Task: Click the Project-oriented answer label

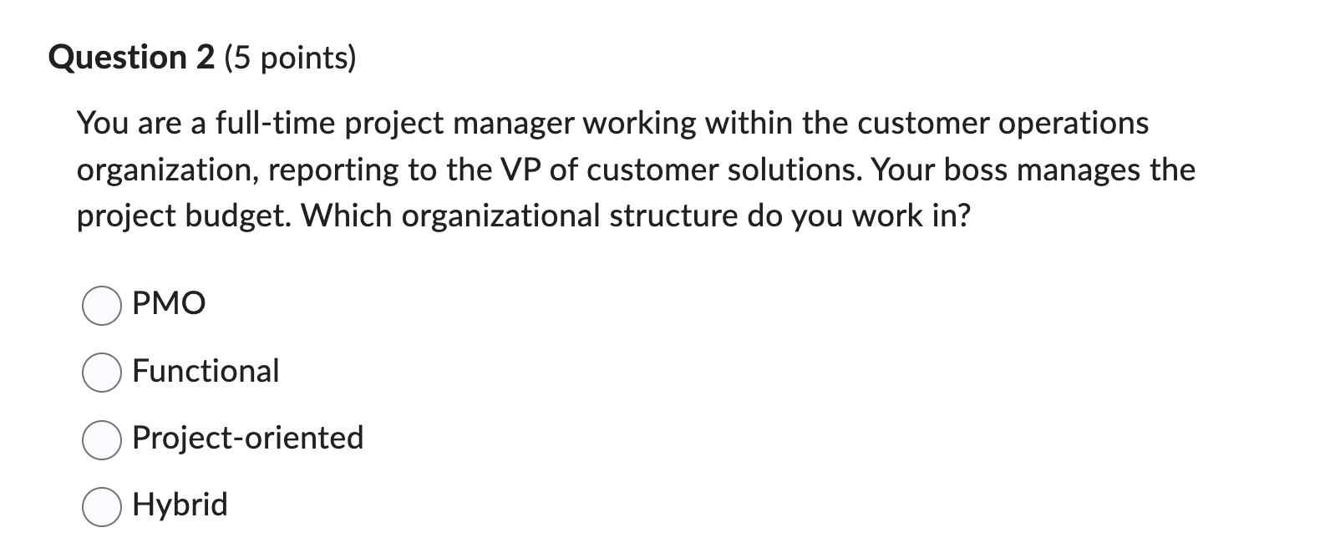Action: [247, 438]
